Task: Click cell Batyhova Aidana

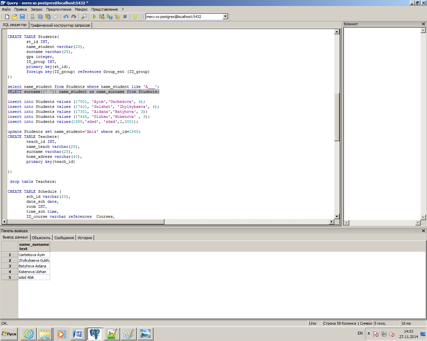Action: [x=34, y=266]
